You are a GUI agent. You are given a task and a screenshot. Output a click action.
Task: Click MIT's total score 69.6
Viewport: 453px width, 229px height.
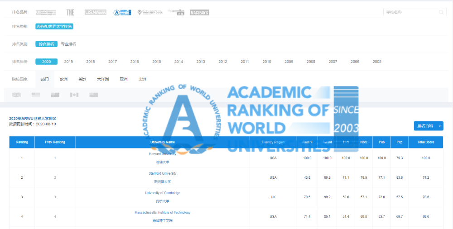click(426, 217)
